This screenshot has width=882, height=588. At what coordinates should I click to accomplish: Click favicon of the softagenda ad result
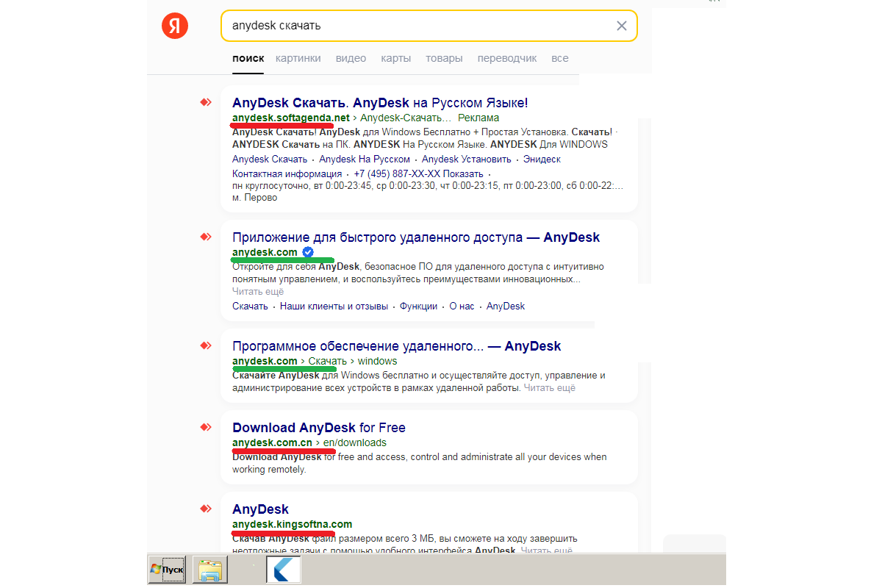click(x=206, y=102)
